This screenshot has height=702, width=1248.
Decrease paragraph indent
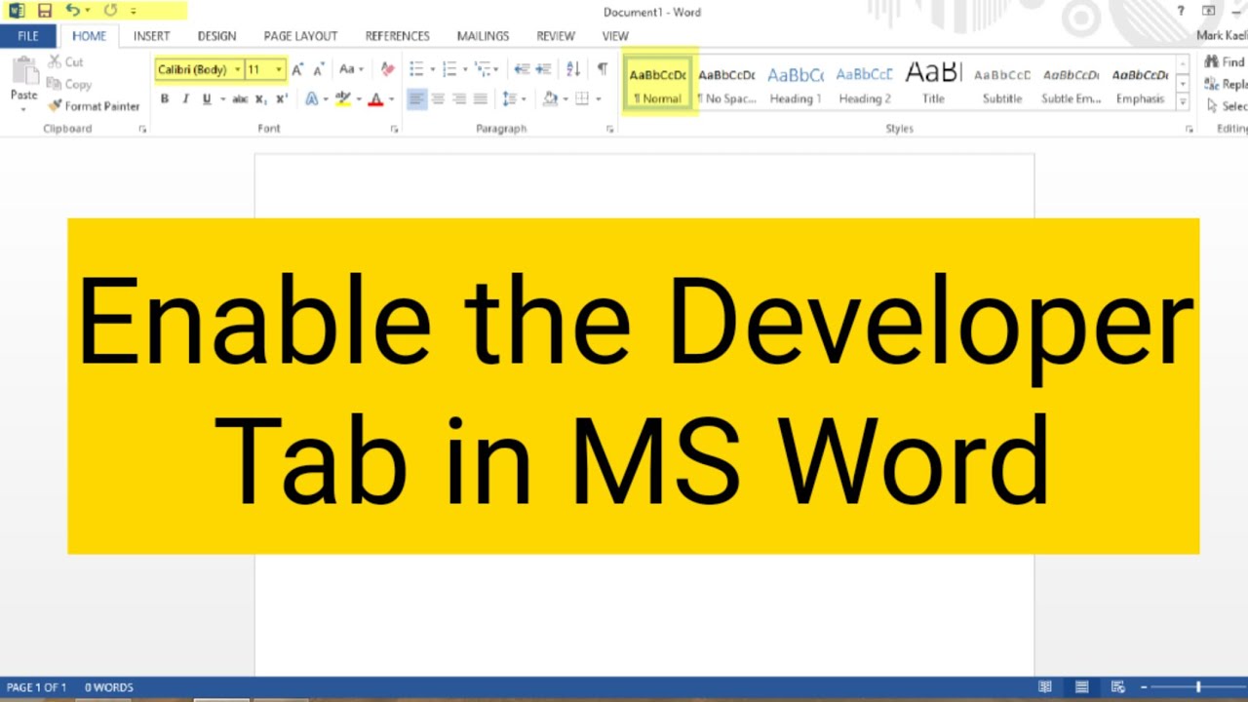pyautogui.click(x=522, y=69)
